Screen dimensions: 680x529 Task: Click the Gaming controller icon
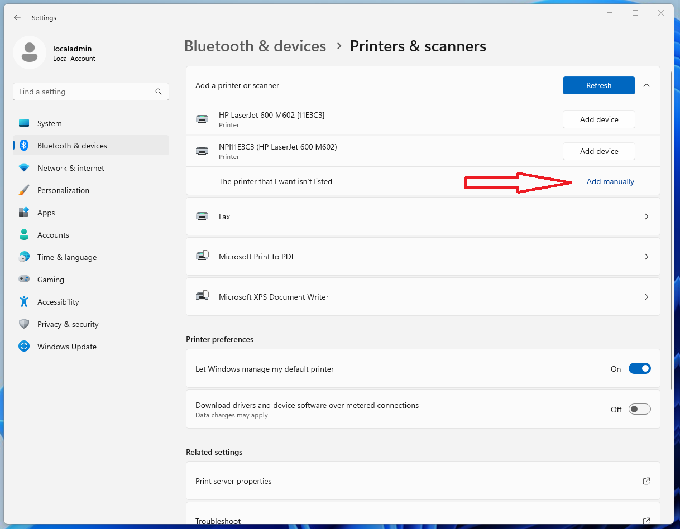point(24,280)
